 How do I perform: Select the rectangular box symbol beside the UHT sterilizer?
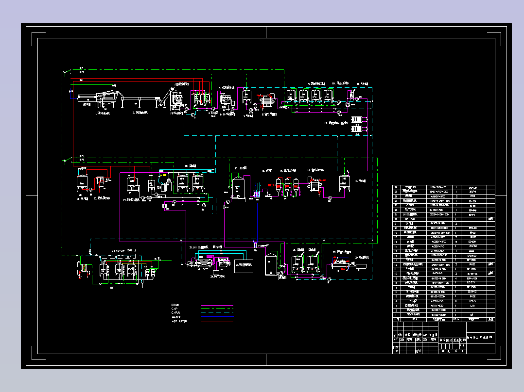[x=244, y=266]
